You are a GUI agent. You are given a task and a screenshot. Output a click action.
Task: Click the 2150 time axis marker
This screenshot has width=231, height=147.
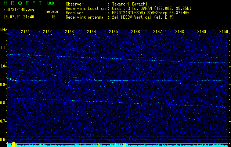pos(224,32)
